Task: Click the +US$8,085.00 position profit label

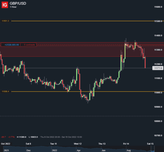Action: [x=12, y=45]
